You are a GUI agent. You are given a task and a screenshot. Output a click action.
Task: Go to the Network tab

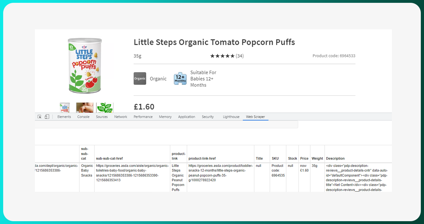[x=121, y=117]
